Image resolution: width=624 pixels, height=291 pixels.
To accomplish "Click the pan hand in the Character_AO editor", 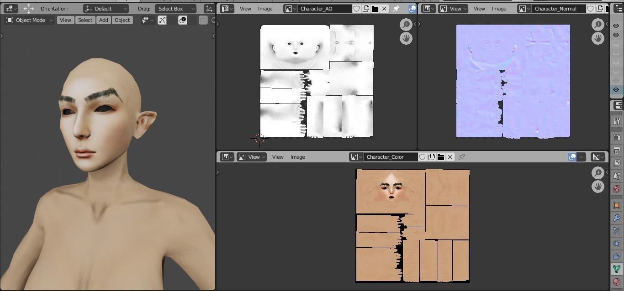I will click(x=406, y=38).
